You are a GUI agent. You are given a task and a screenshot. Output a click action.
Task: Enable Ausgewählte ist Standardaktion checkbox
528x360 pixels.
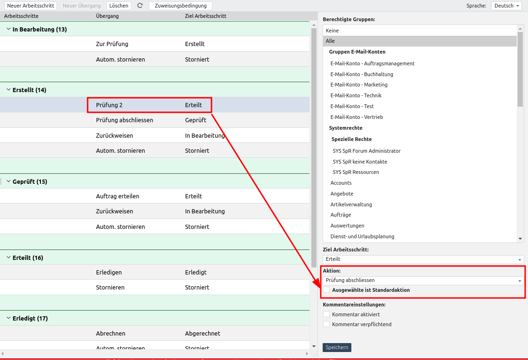click(326, 290)
